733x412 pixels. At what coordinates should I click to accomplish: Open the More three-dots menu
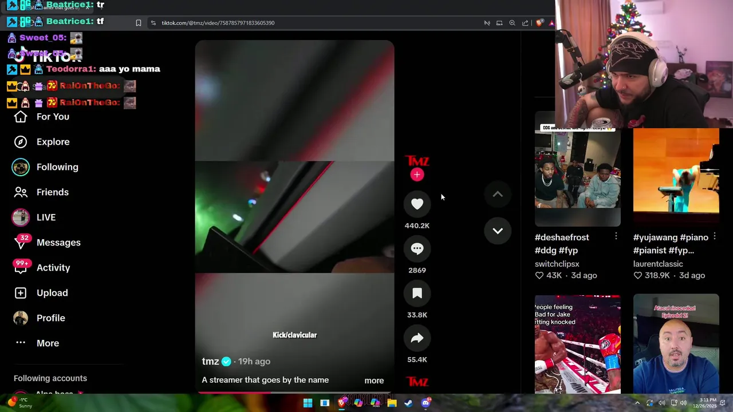pos(21,343)
